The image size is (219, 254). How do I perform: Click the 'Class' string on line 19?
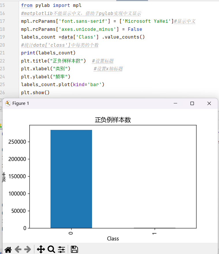click(x=86, y=37)
